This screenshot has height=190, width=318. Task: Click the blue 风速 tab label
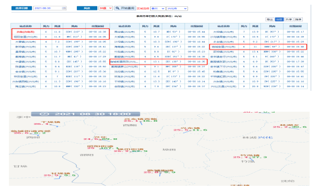[x=87, y=8]
